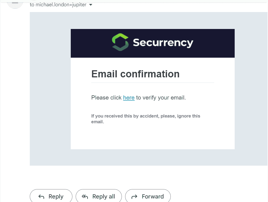Open the sender's profile avatar

(x=15, y=3)
